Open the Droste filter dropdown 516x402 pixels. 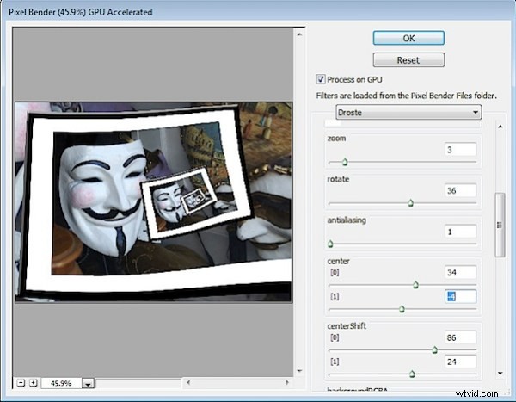[x=408, y=113]
